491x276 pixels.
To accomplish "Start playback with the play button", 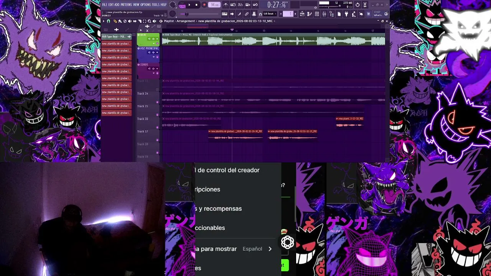I will pyautogui.click(x=189, y=5).
